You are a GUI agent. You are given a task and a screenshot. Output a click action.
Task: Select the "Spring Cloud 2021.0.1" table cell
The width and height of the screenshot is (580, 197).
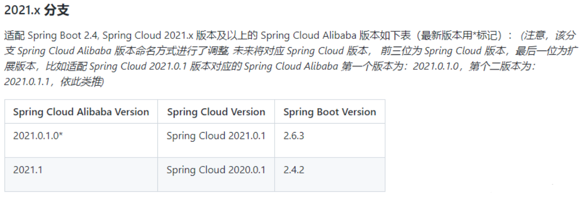click(216, 136)
